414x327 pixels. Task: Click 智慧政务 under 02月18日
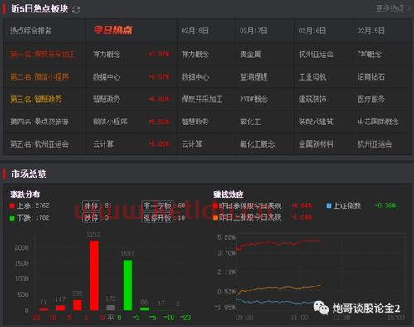(x=195, y=121)
